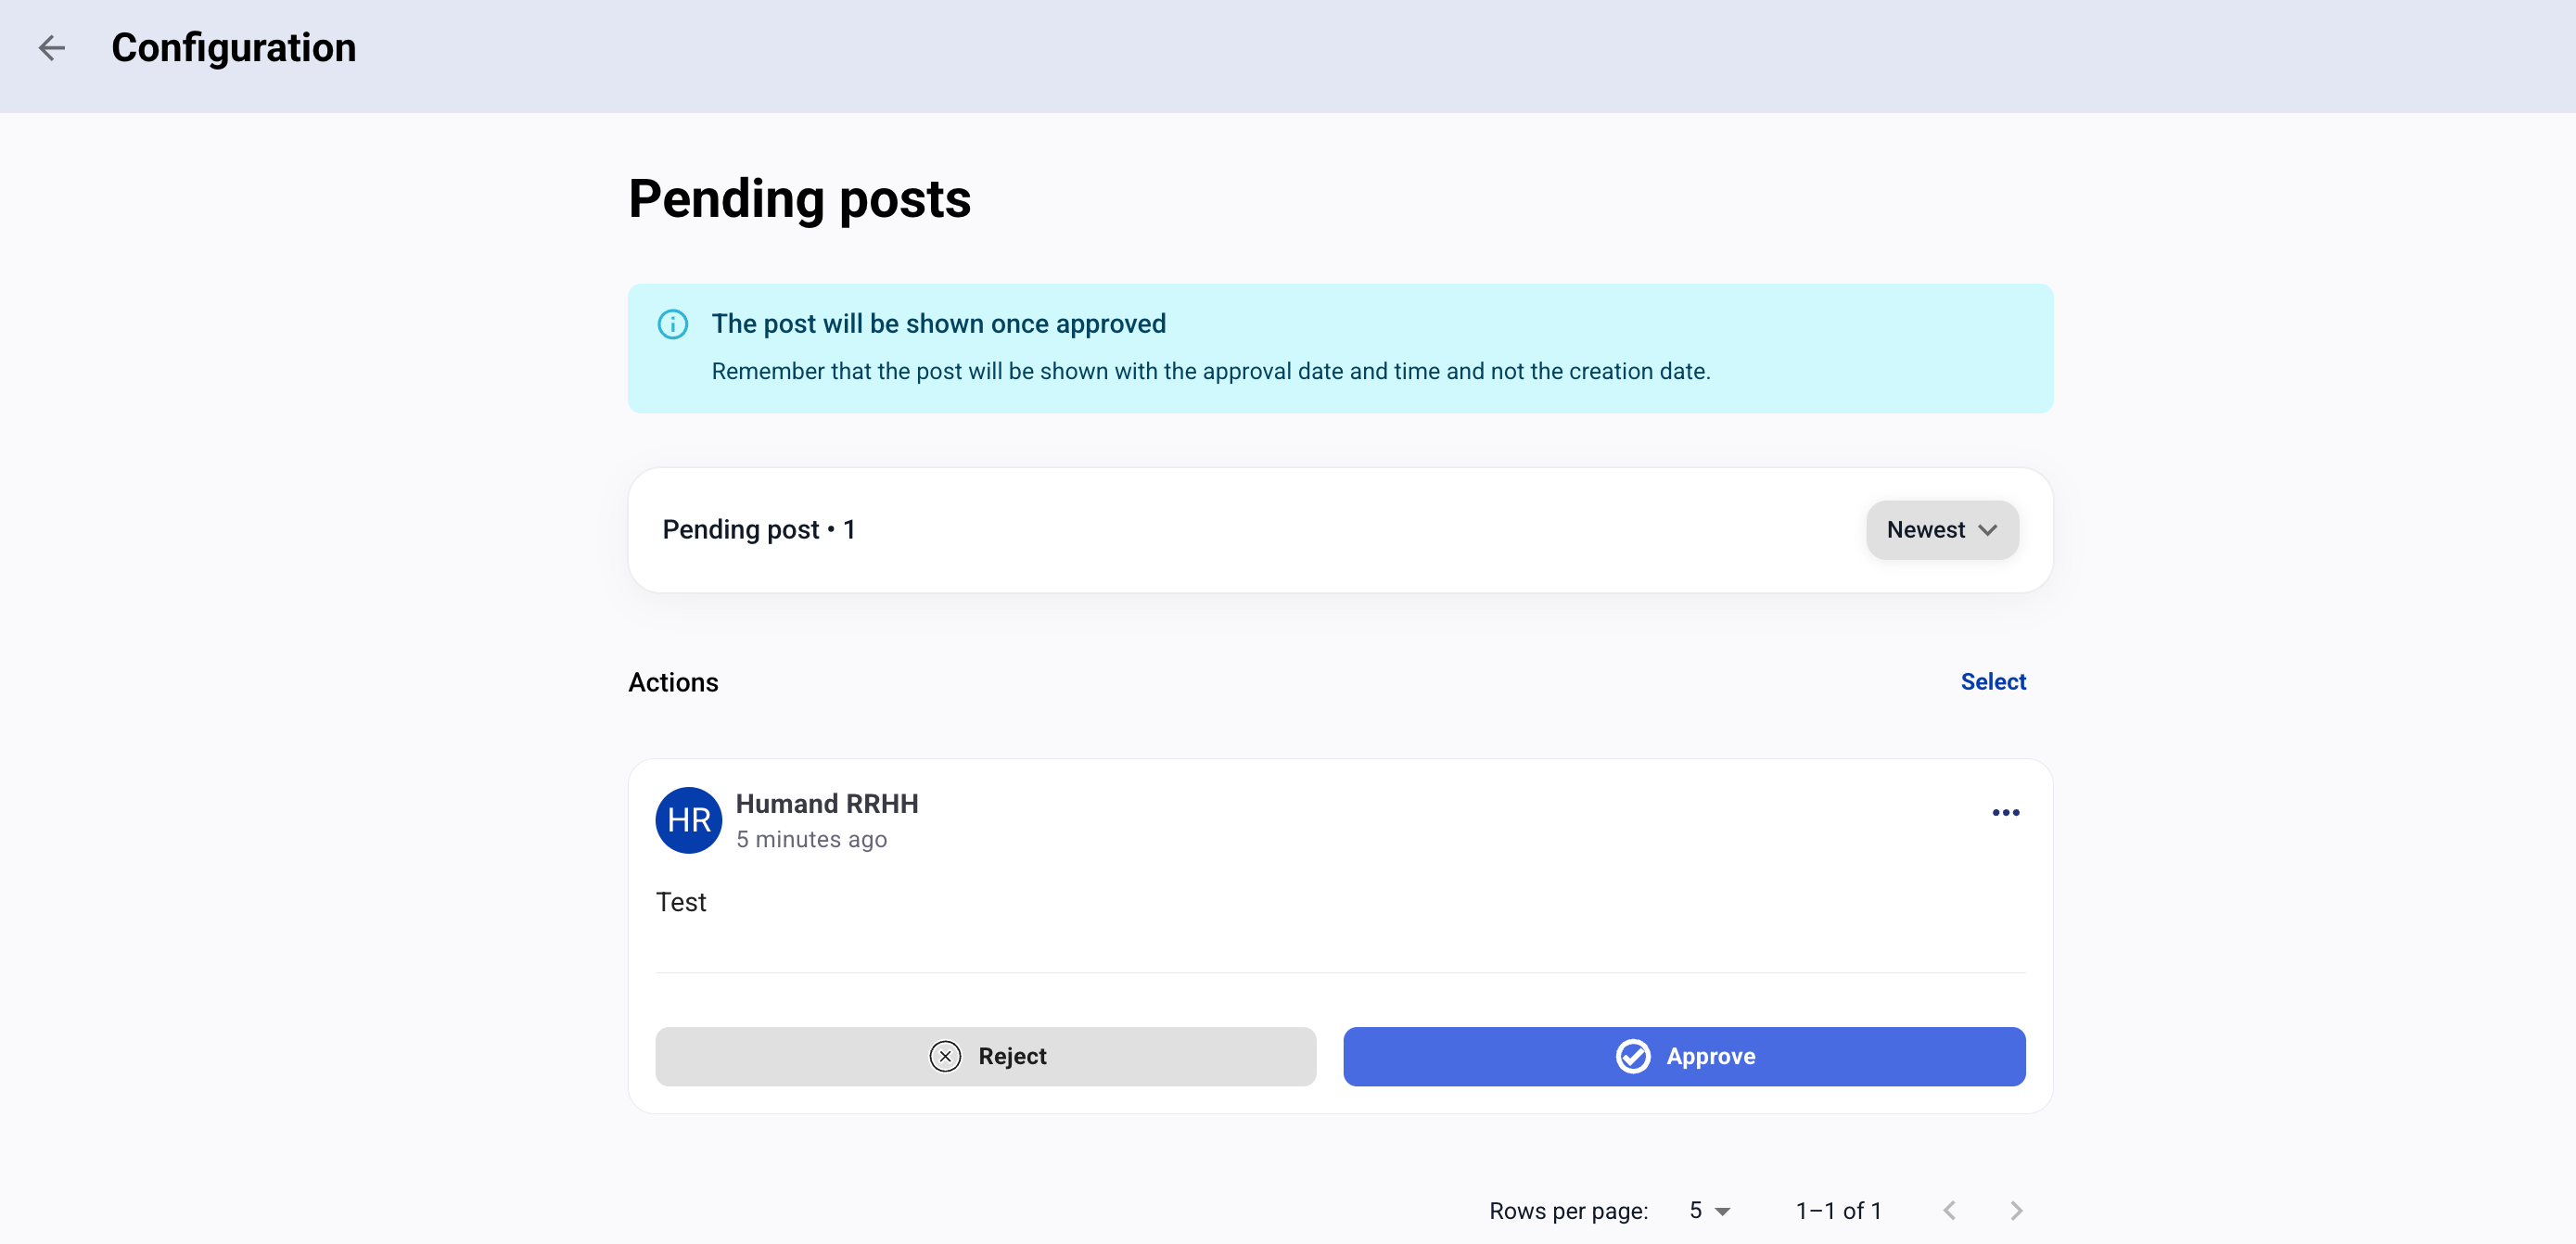Screen dimensions: 2576x1244
Task: Click the Configuration header title
Action: [x=233, y=47]
